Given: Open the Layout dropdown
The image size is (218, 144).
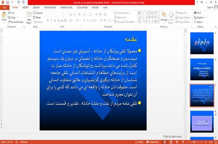Looking at the screenshot, I should (x=38, y=13).
